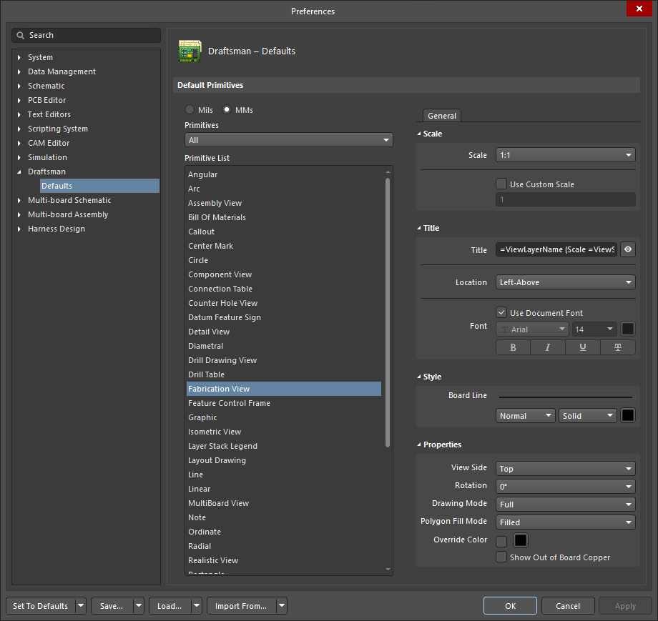The image size is (658, 621).
Task: Open the Rotation dropdown
Action: [x=565, y=487]
